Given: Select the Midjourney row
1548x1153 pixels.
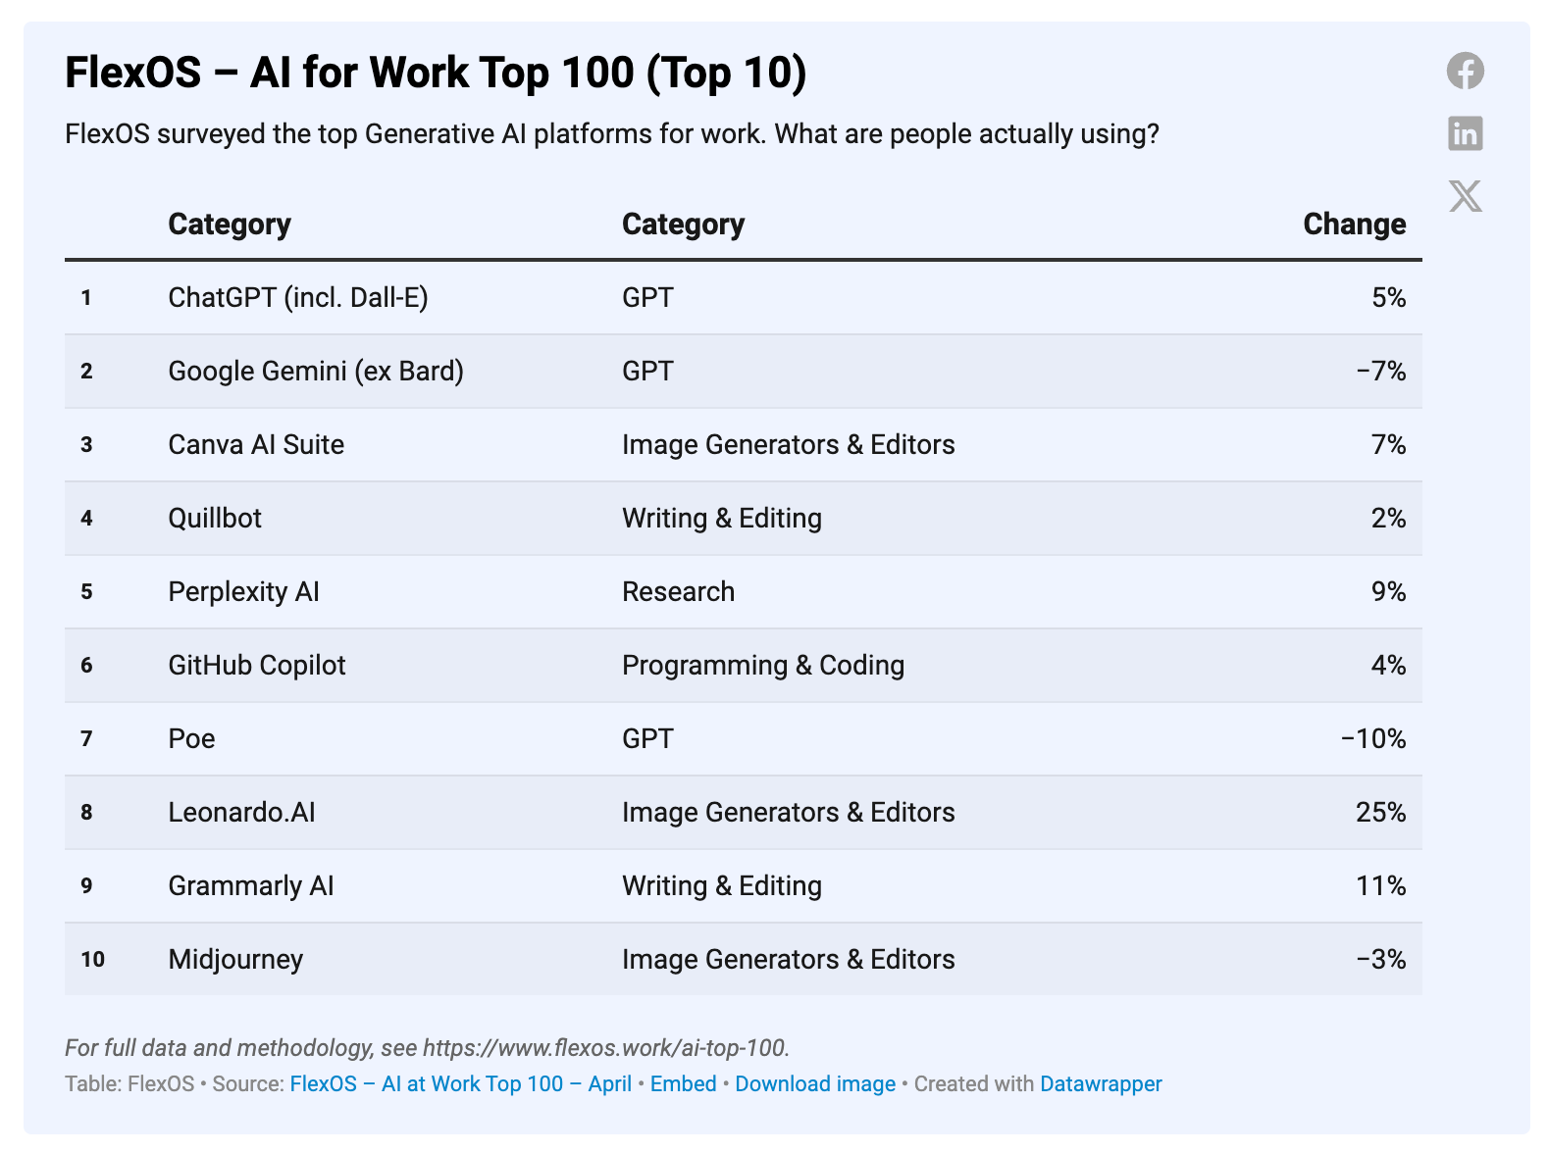Looking at the screenshot, I should 235,959.
